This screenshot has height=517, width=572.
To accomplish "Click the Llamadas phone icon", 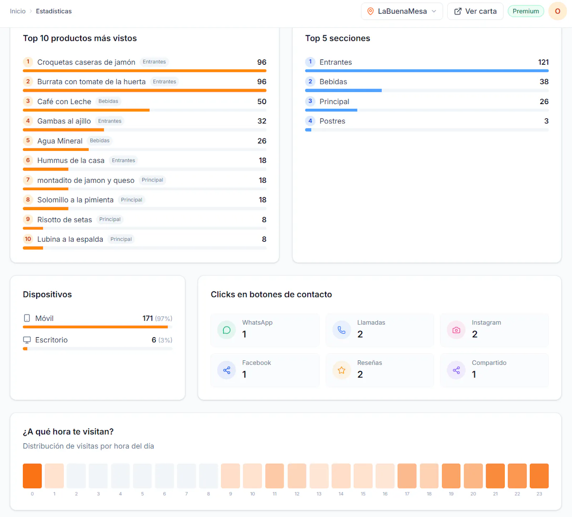I will [x=341, y=330].
